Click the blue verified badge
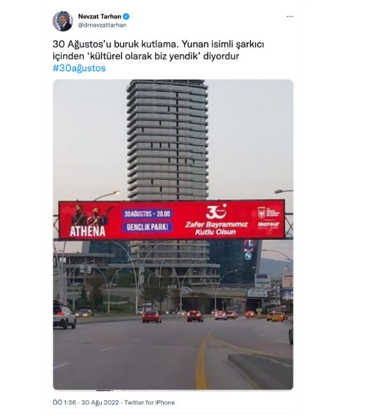Viewport: 380px width, 416px height. [126, 16]
